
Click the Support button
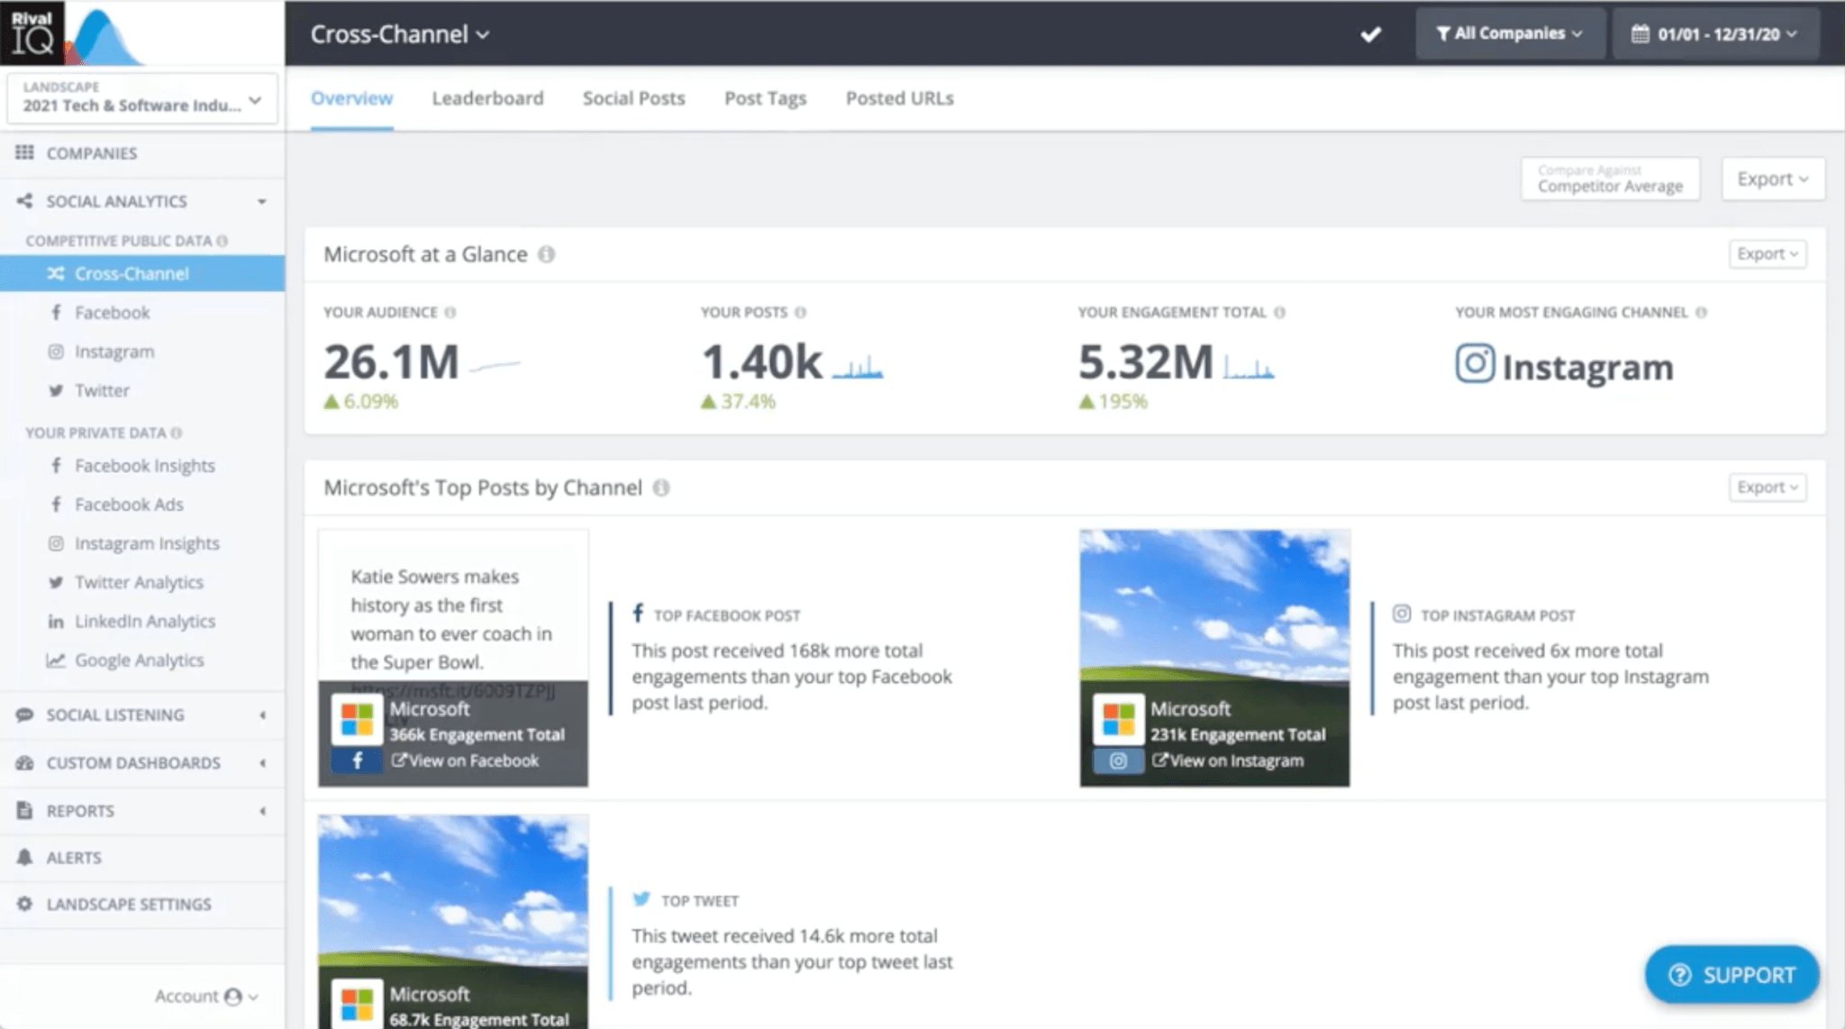click(1741, 973)
